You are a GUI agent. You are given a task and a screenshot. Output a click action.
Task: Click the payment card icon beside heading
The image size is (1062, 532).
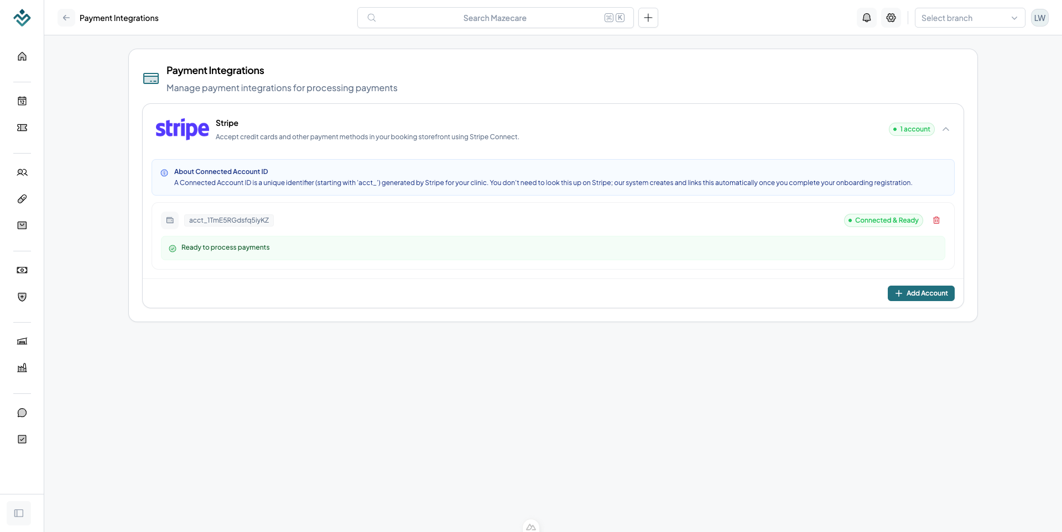(x=151, y=78)
